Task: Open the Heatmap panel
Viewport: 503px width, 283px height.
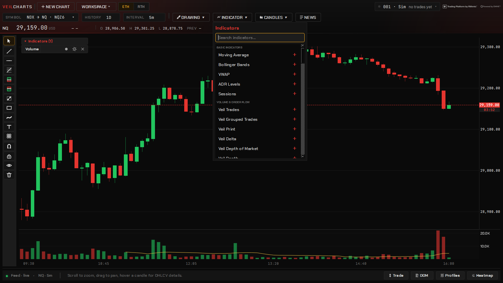Action: [483, 275]
